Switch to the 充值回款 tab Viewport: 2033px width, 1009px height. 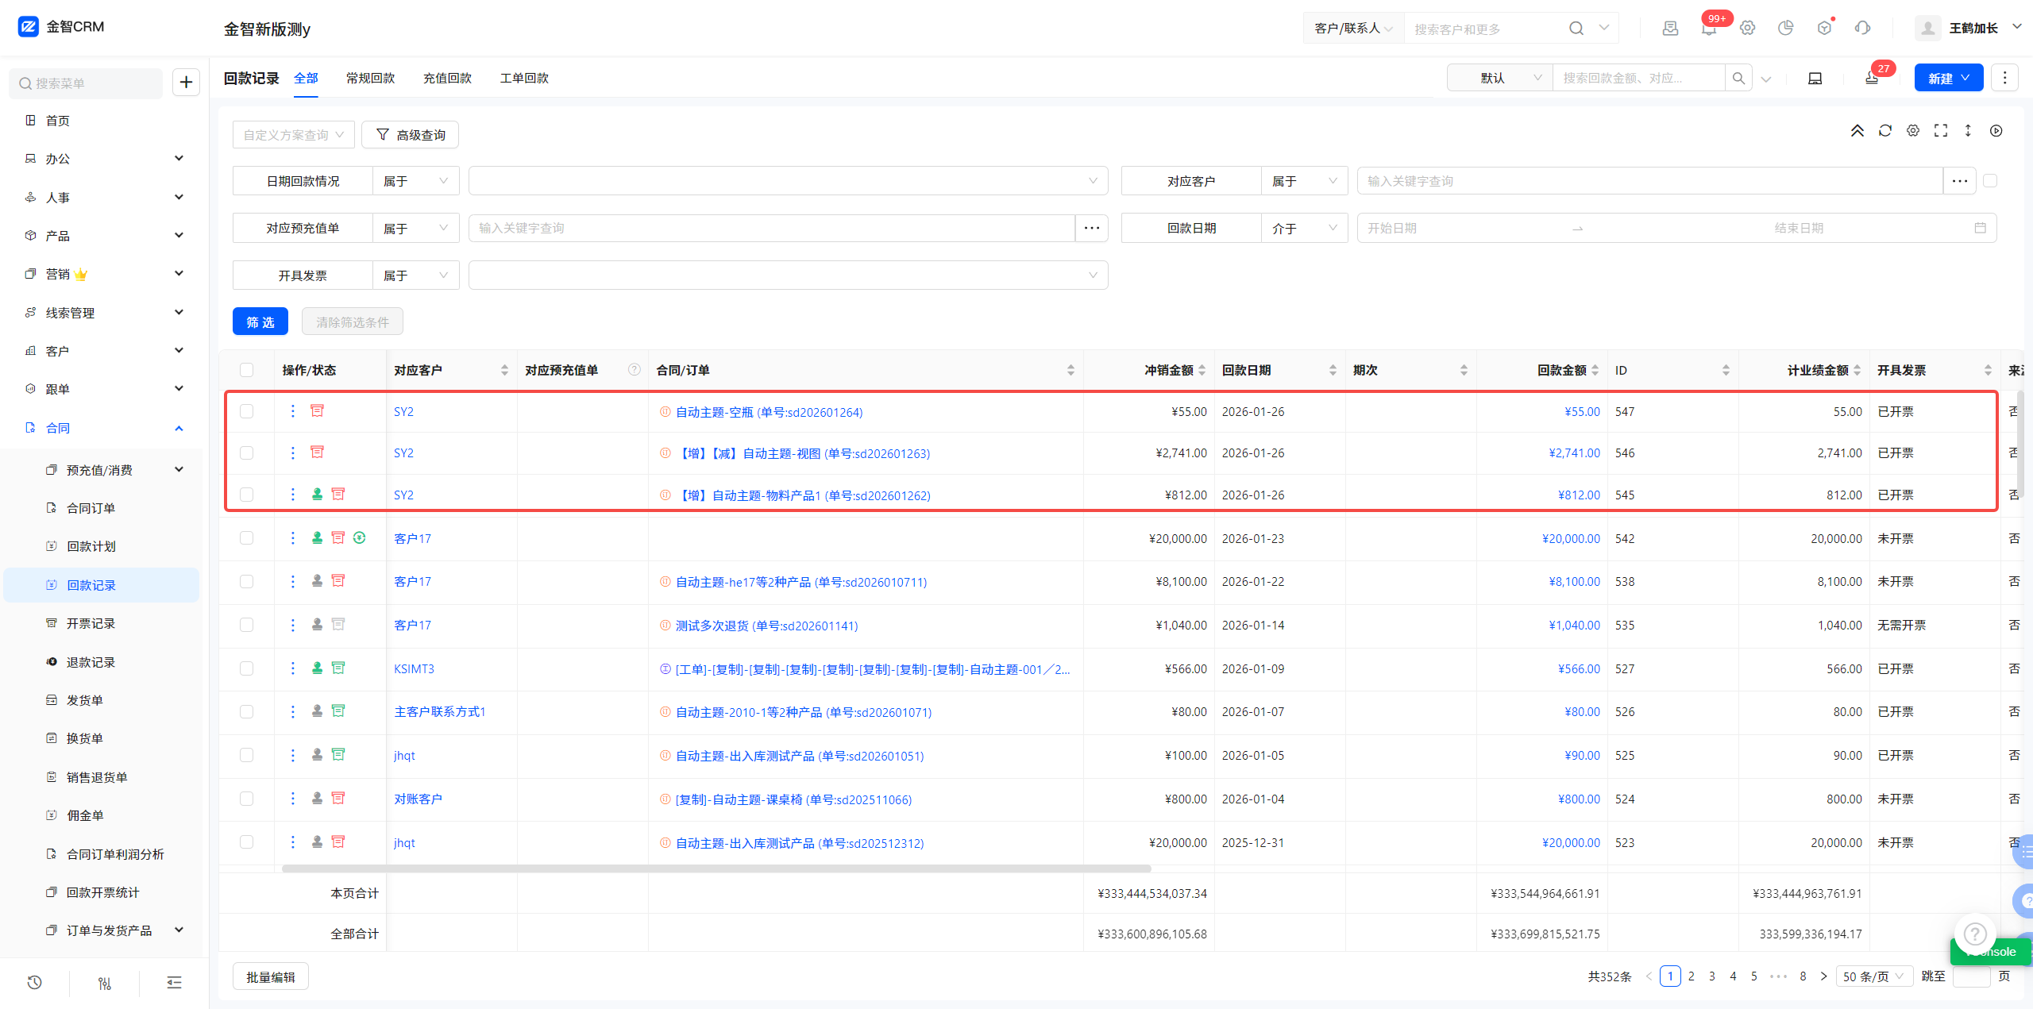coord(447,79)
